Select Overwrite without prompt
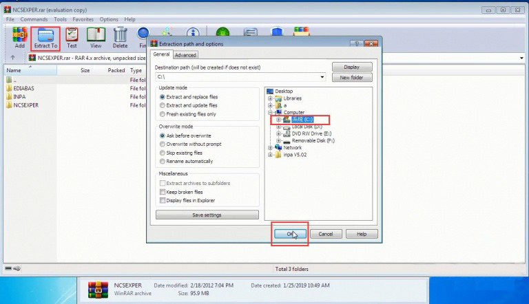The width and height of the screenshot is (529, 304). [x=163, y=144]
